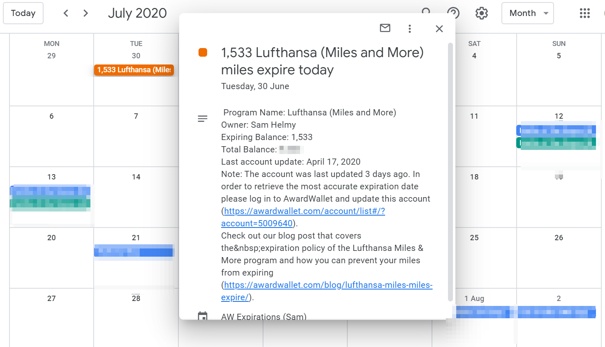Select day 27 in the calendar
Screen dimensions: 605x347
coord(51,299)
